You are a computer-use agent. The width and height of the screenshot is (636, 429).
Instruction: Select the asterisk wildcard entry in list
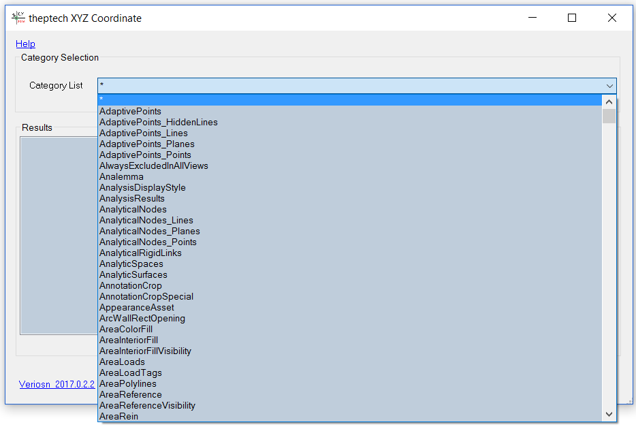pos(349,99)
